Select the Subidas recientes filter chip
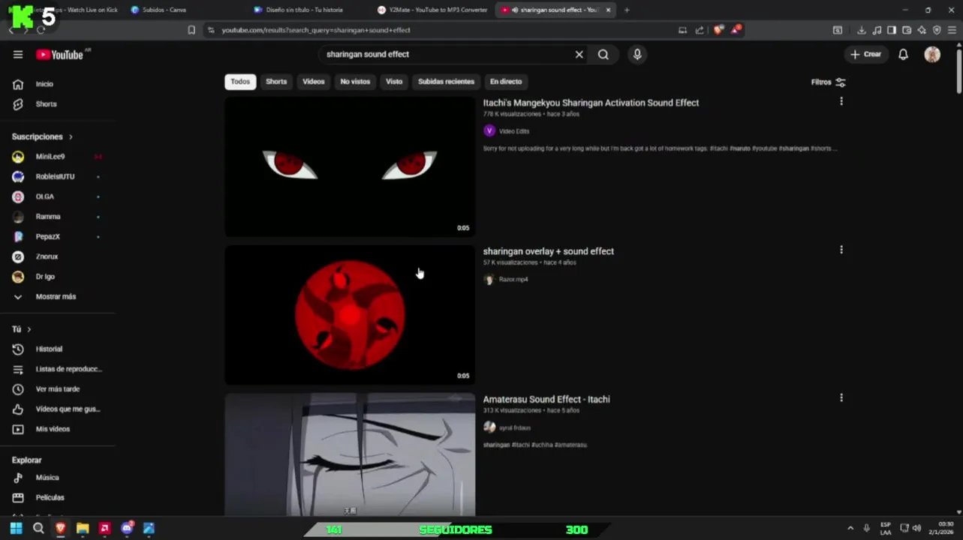 (446, 82)
